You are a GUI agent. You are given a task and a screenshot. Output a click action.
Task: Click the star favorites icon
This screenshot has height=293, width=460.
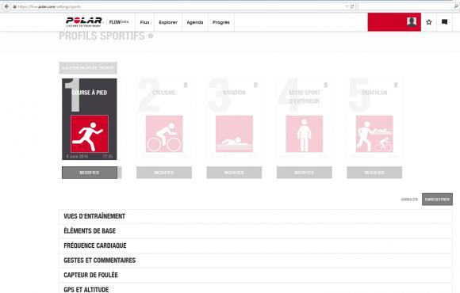tap(429, 22)
